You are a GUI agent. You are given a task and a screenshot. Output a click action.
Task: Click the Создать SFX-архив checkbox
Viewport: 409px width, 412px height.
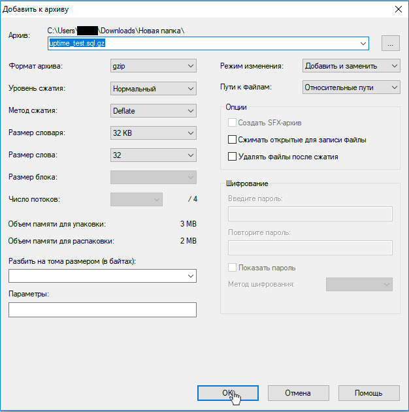coord(232,123)
